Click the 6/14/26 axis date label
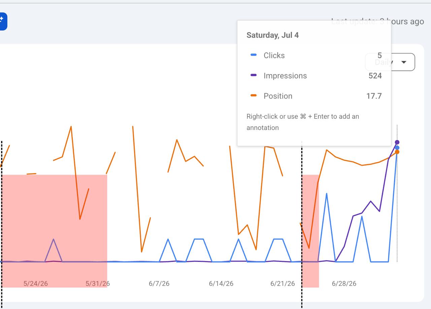Viewport: 431px width, 309px height. (221, 283)
